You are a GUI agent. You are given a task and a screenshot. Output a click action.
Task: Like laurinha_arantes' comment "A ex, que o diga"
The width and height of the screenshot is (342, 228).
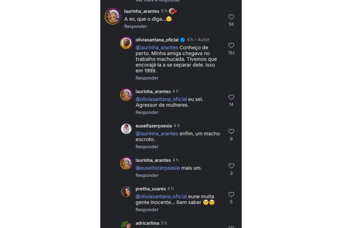point(231,17)
